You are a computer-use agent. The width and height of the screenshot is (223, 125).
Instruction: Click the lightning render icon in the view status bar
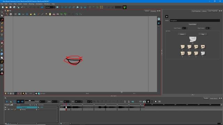click(23, 93)
